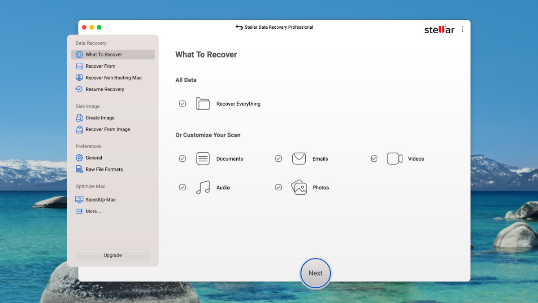Click the Stellar logo
This screenshot has height=303, width=538.
(x=439, y=30)
